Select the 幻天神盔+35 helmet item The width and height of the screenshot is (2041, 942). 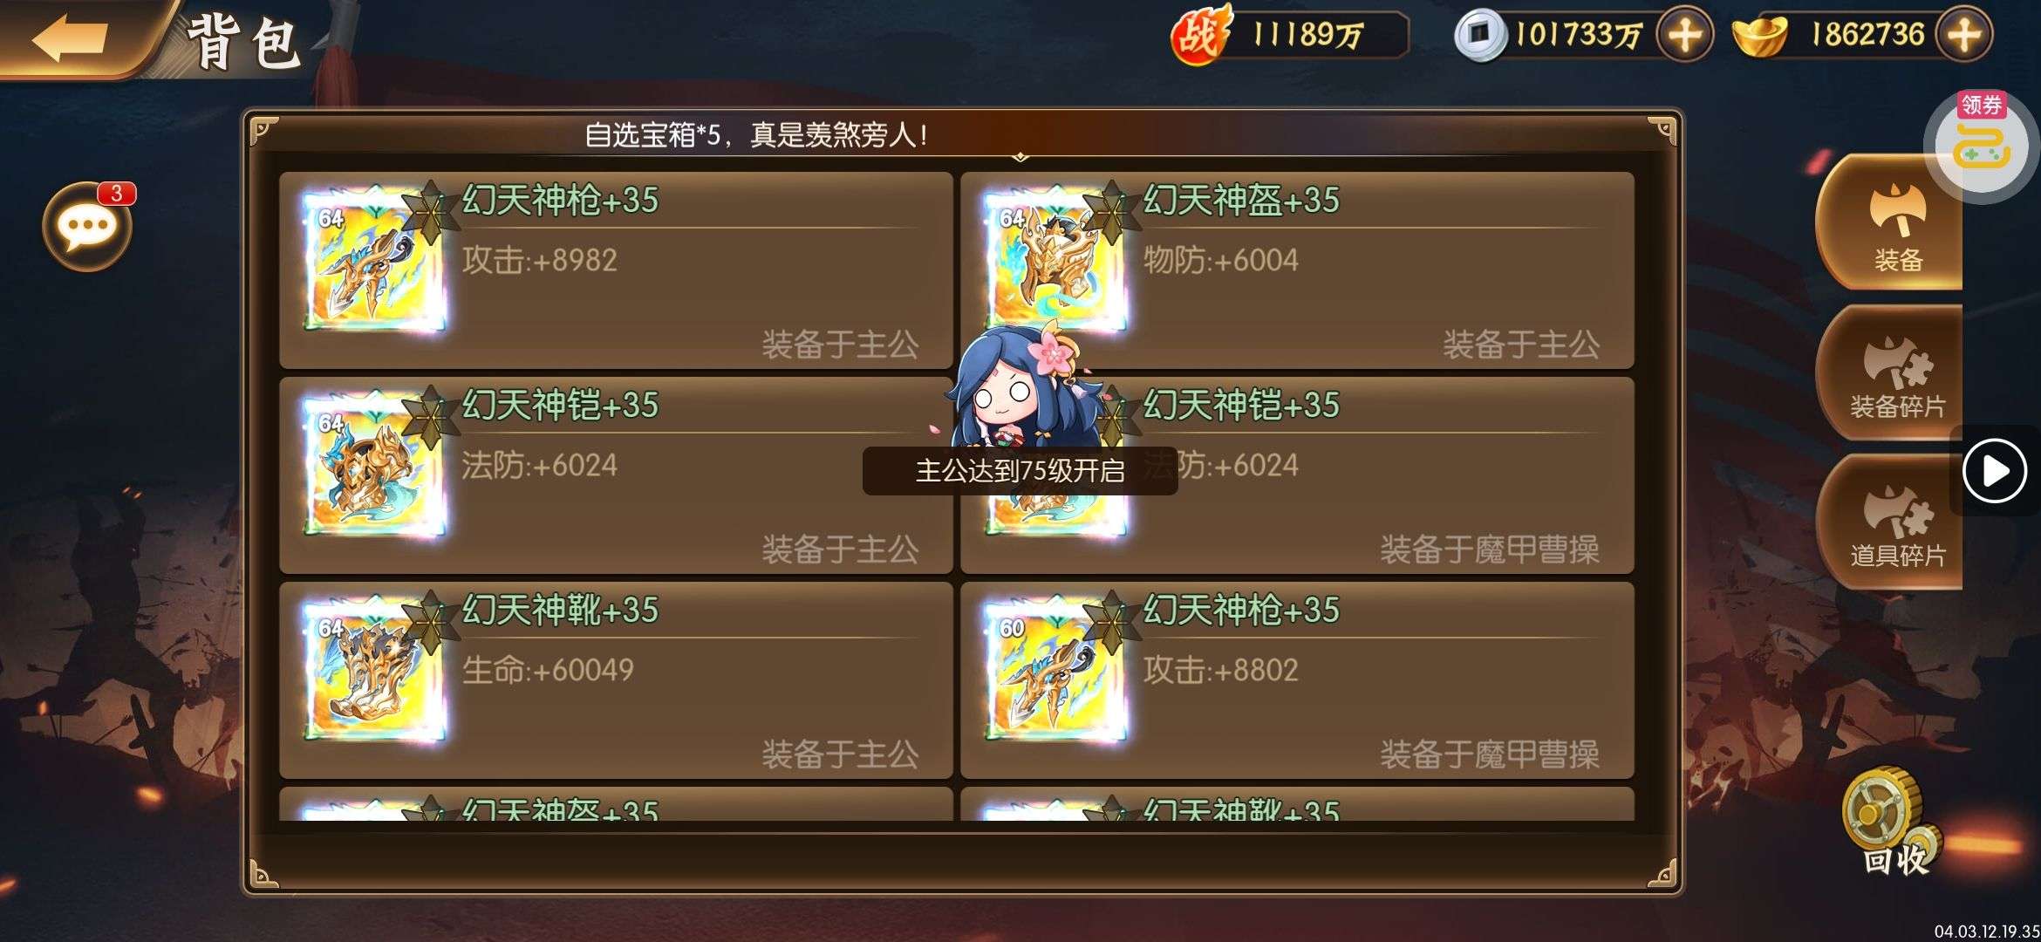[1297, 270]
